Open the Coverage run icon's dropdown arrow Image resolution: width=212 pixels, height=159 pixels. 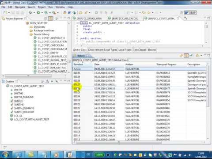coord(50,13)
